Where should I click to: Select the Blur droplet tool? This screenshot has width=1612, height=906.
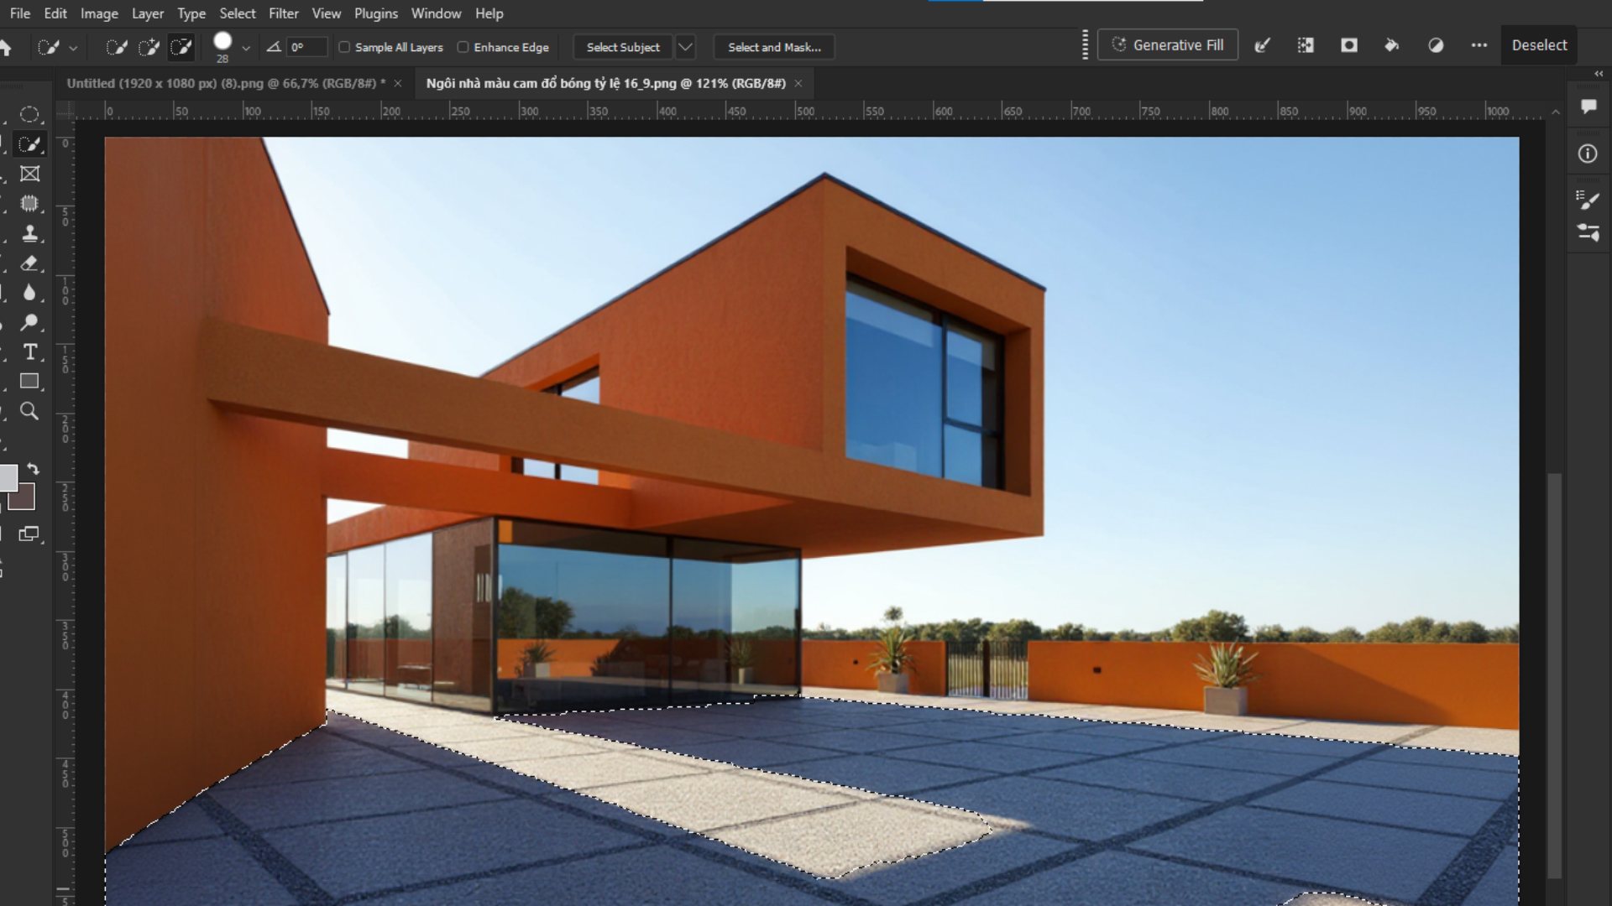pos(29,293)
